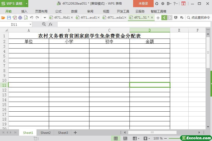
Task: Save the workbook with the floppy icon
Action: point(9,18)
